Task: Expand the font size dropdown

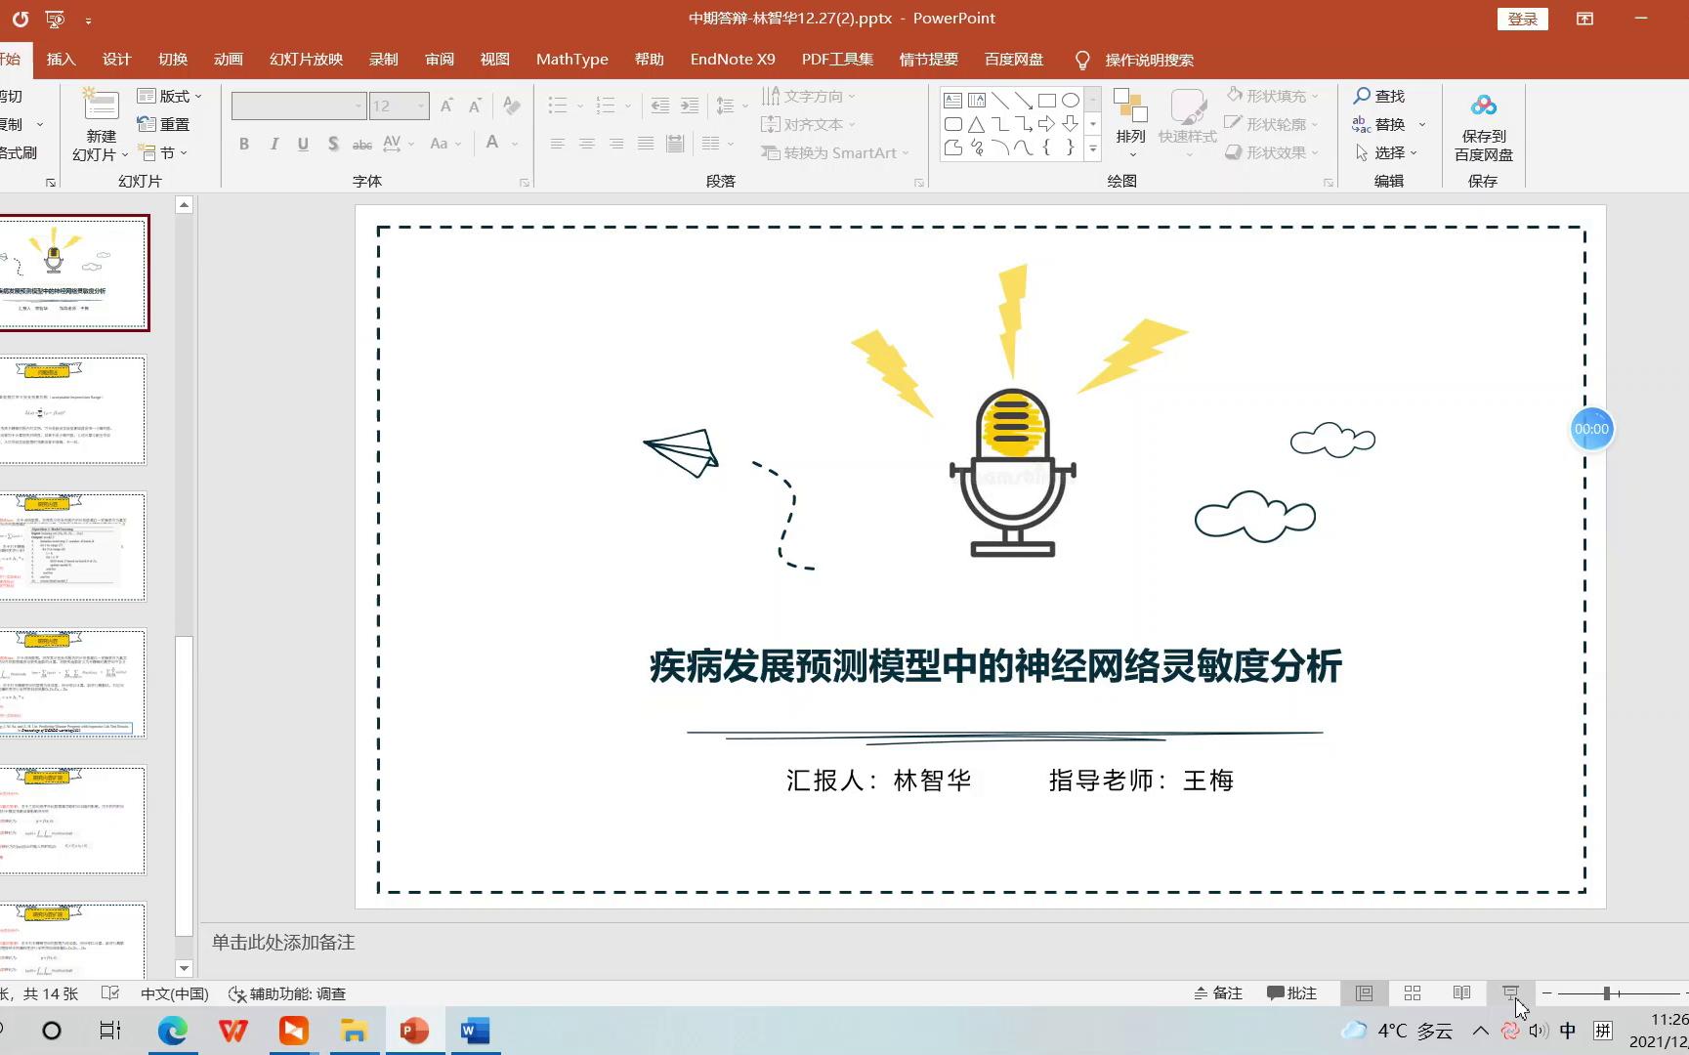Action: click(418, 105)
